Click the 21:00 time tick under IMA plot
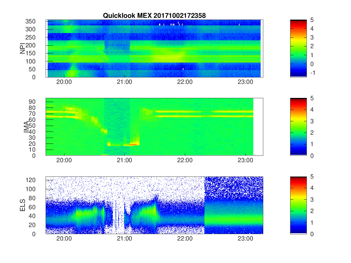This screenshot has height=263, width=351. point(124,160)
